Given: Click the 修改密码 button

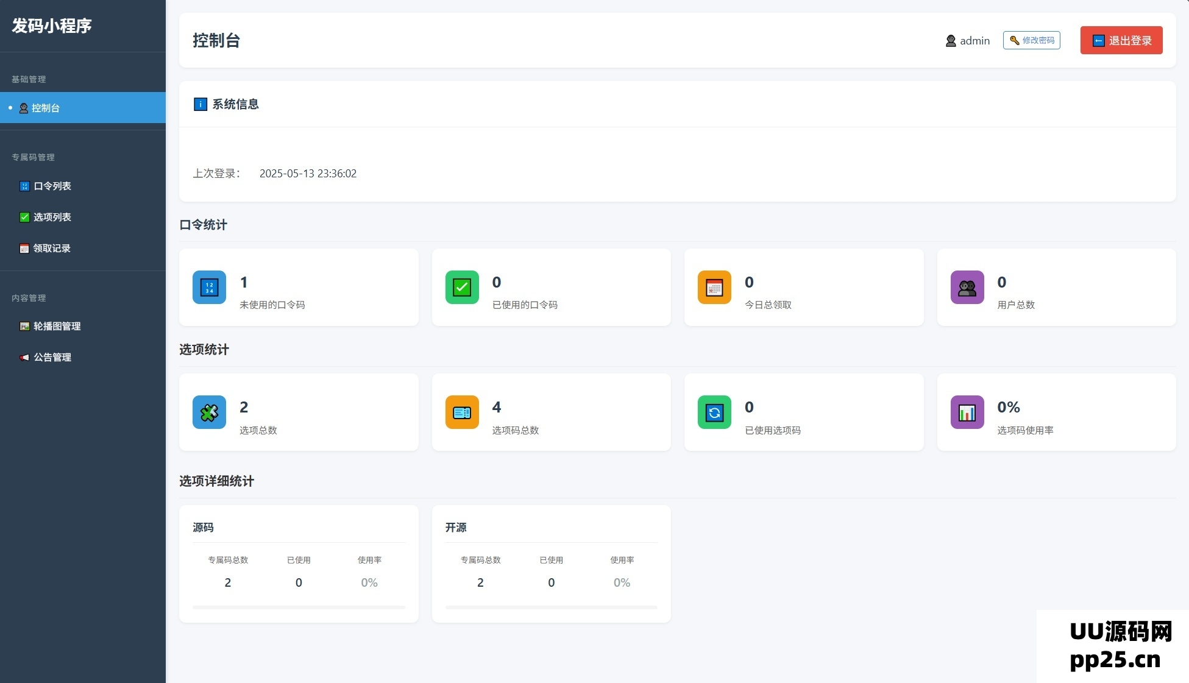Looking at the screenshot, I should [x=1031, y=40].
